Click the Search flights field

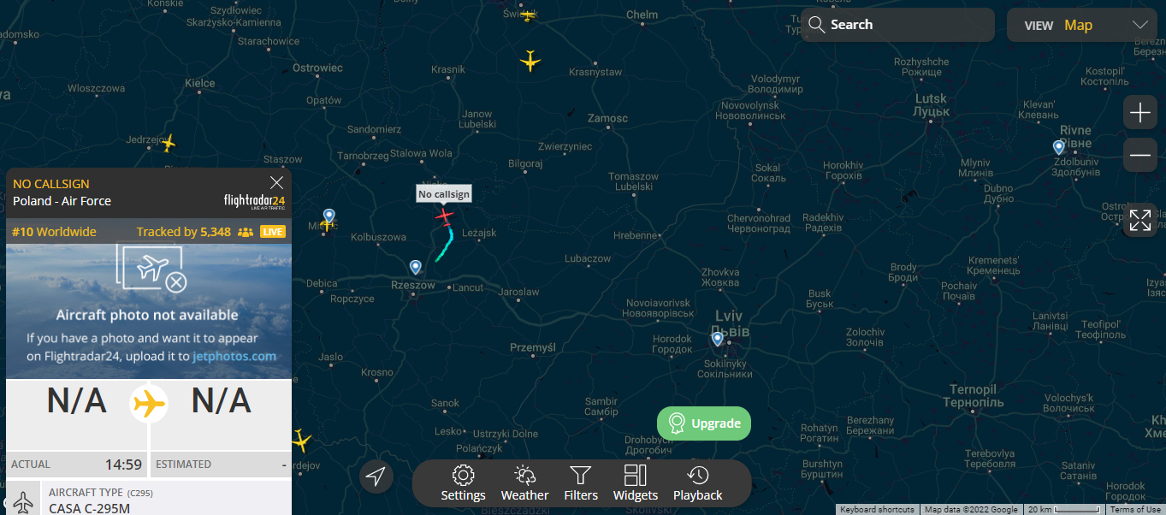[x=898, y=25]
